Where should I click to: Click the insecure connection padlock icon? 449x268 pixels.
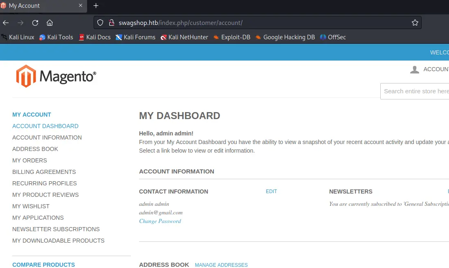[112, 23]
